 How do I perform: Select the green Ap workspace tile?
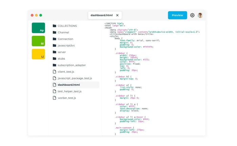point(38,28)
